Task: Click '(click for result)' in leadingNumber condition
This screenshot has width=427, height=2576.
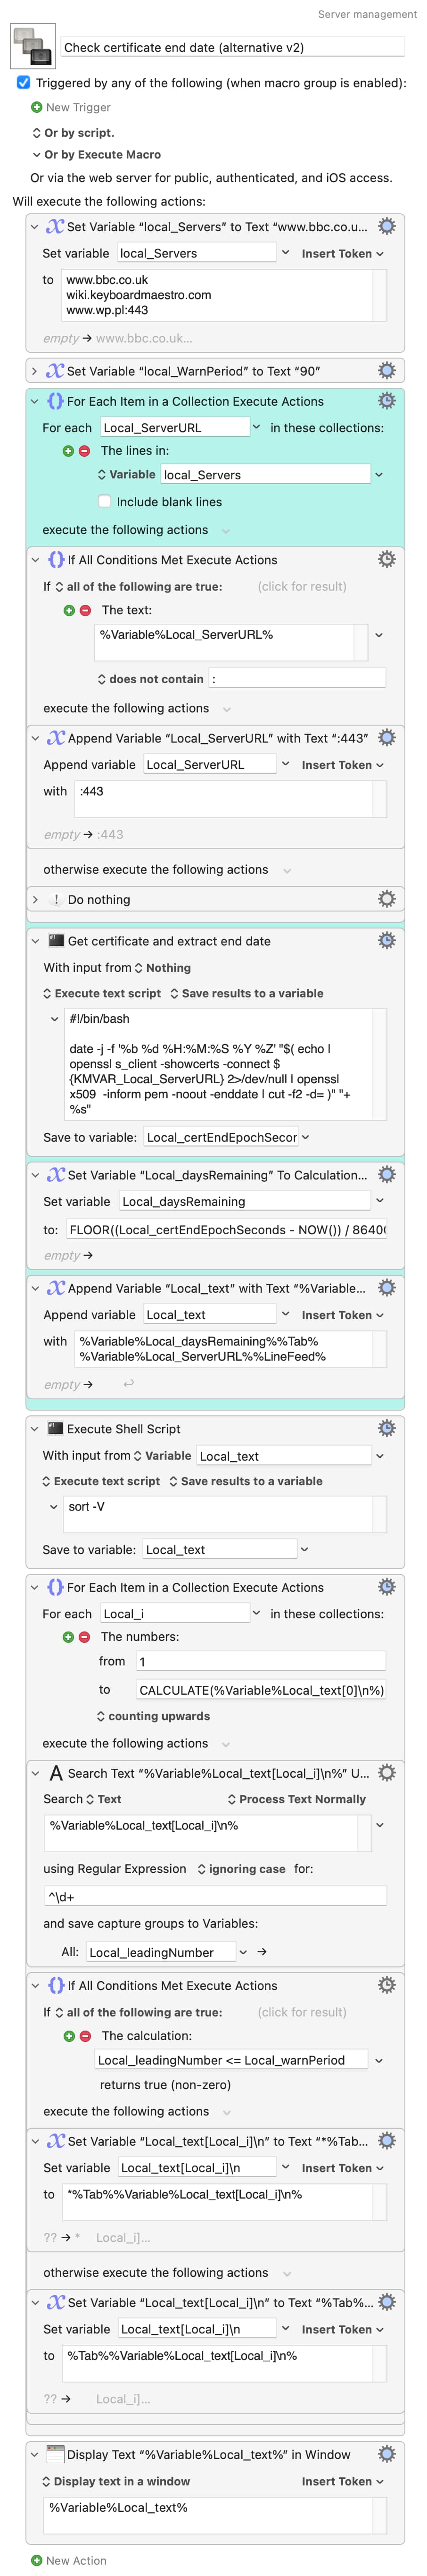Action: tap(302, 2012)
